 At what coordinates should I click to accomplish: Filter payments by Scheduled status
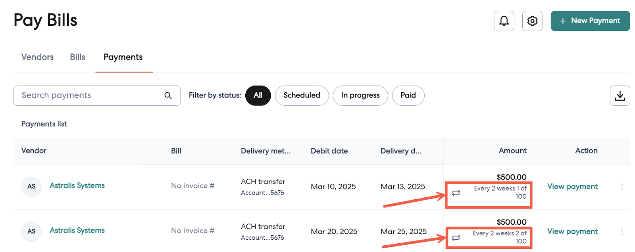pyautogui.click(x=302, y=95)
